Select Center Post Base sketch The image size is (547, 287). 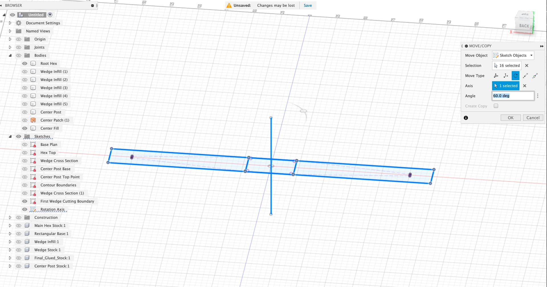(55, 169)
